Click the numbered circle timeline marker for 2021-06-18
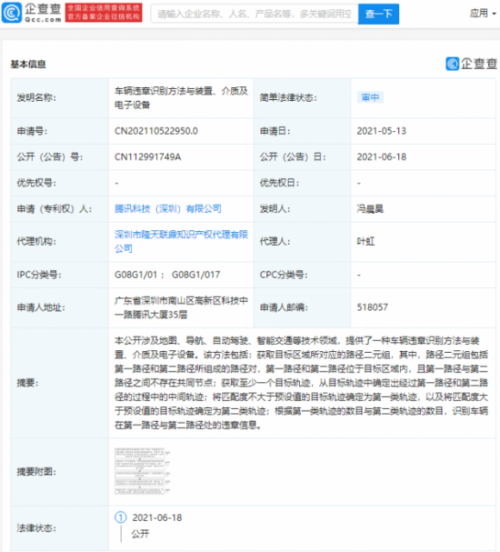 tap(121, 517)
